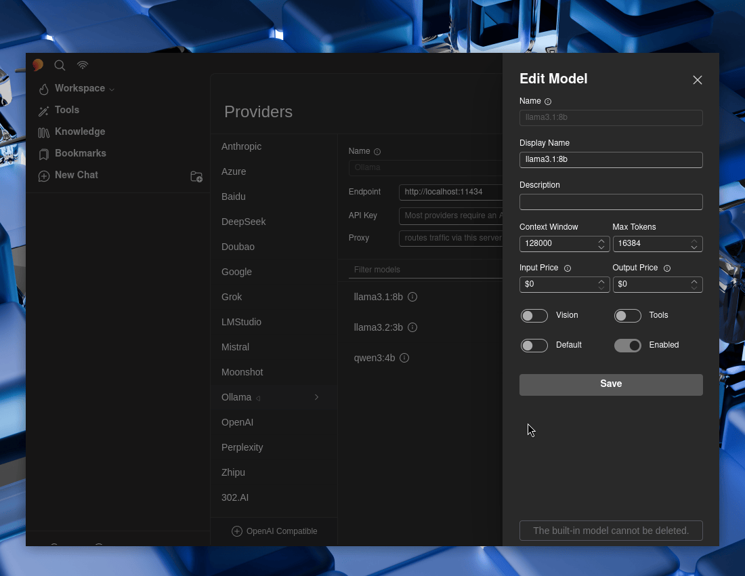Click the Input Price info icon

tap(568, 268)
